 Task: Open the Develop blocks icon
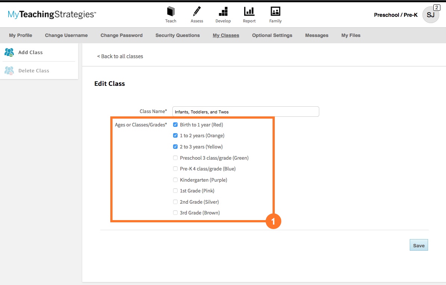coord(223,12)
